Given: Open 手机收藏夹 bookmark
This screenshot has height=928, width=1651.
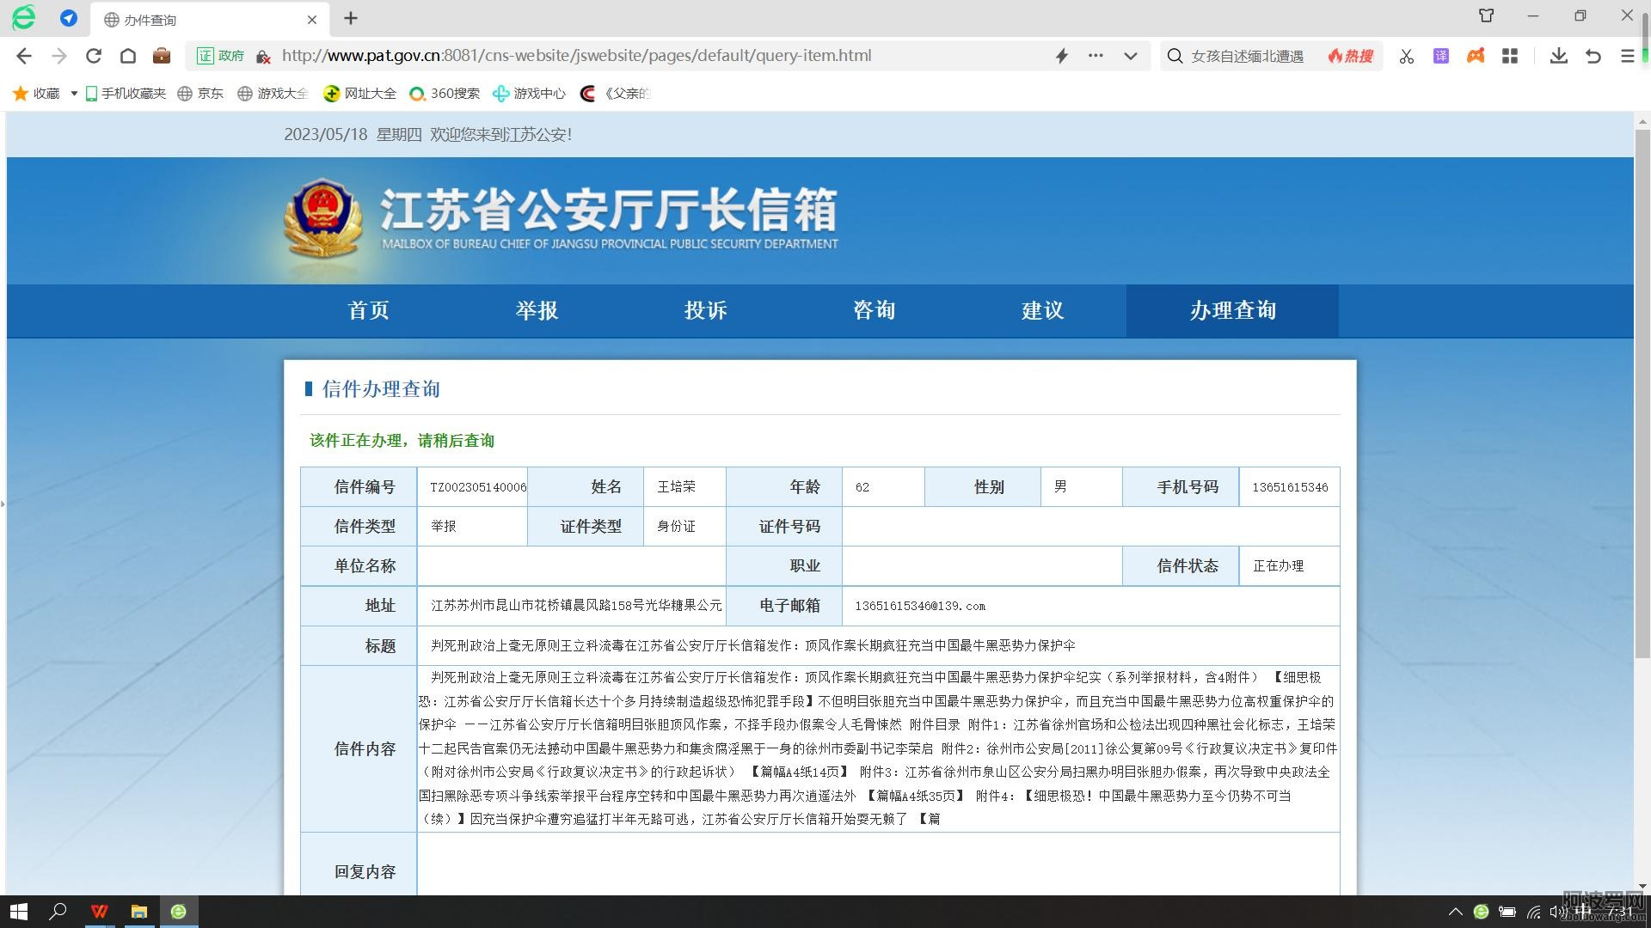Looking at the screenshot, I should pos(126,94).
